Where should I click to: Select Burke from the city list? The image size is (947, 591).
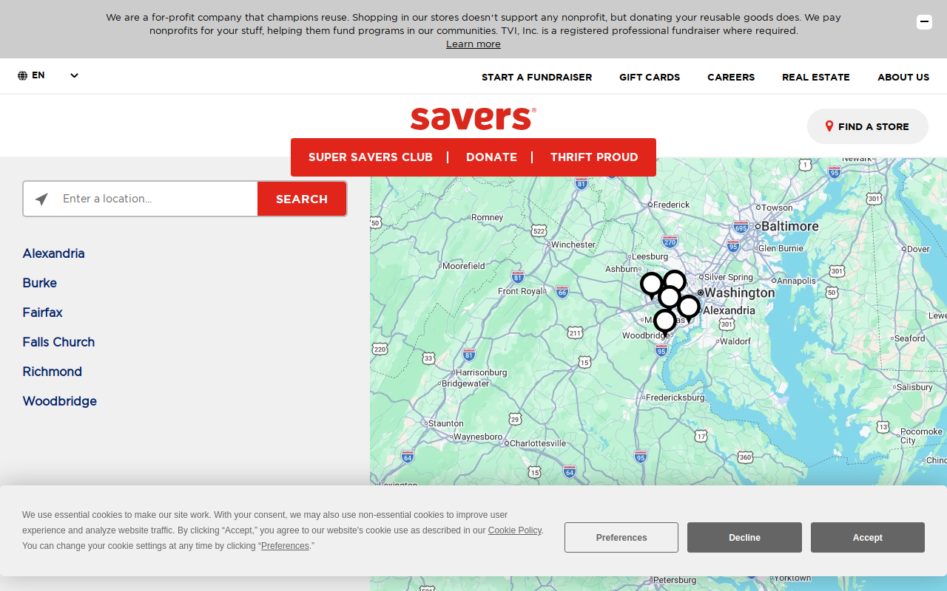click(x=39, y=283)
